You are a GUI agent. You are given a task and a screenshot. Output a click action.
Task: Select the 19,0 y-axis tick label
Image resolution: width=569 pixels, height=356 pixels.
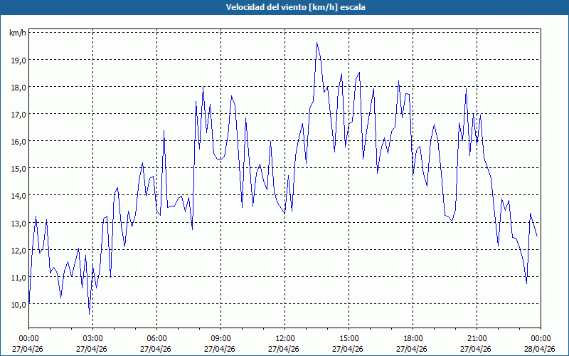coord(18,61)
